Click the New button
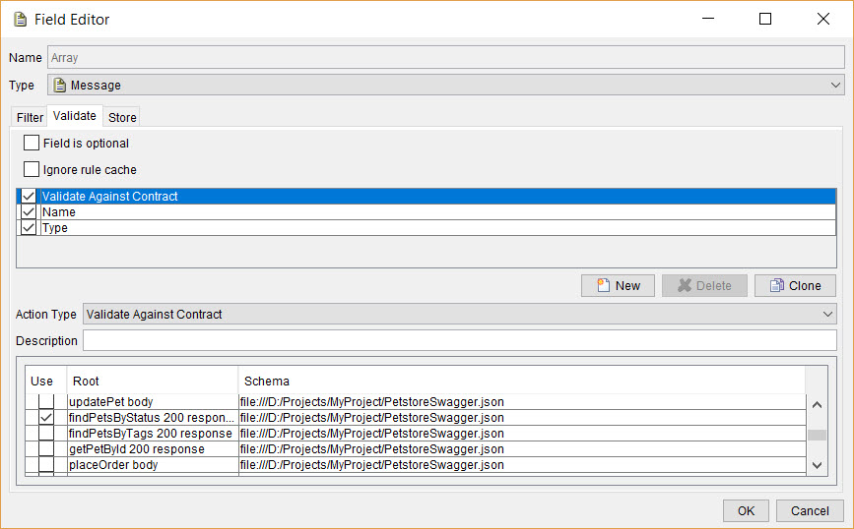The width and height of the screenshot is (854, 529). click(x=619, y=285)
